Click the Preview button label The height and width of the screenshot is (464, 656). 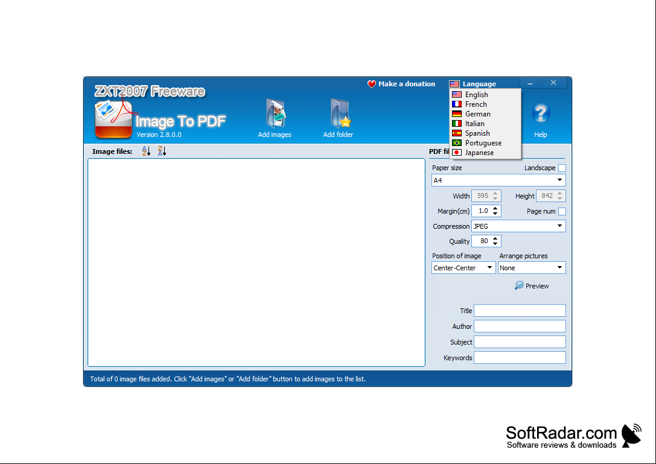coord(537,286)
